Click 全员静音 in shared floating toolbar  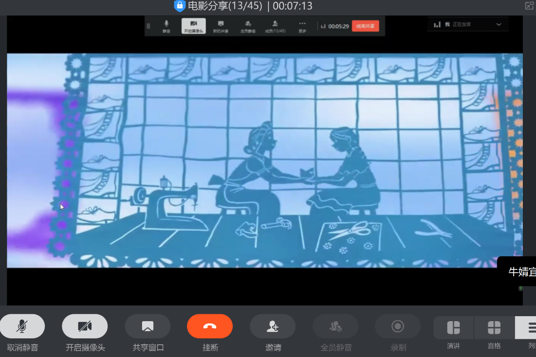click(x=248, y=26)
